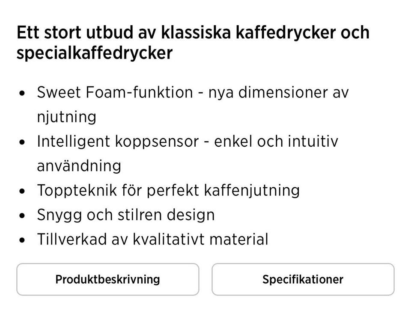
Task: Click the Toppteknik för perfekt kaffenjutning line
Action: tap(168, 190)
